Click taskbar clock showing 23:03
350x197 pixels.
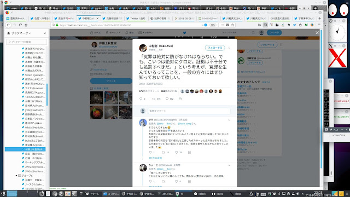(318, 194)
